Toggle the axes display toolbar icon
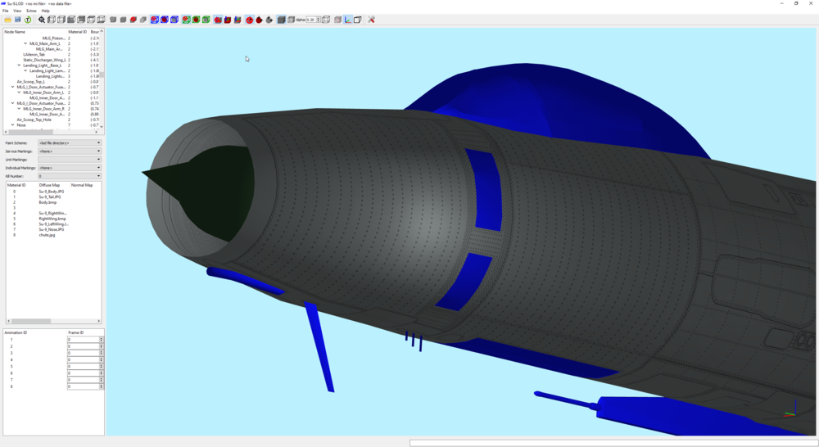 coord(348,20)
